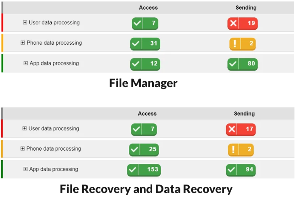This screenshot has height=198, width=296.
Task: Click the Sending column header in File Manager
Action: pyautogui.click(x=246, y=8)
